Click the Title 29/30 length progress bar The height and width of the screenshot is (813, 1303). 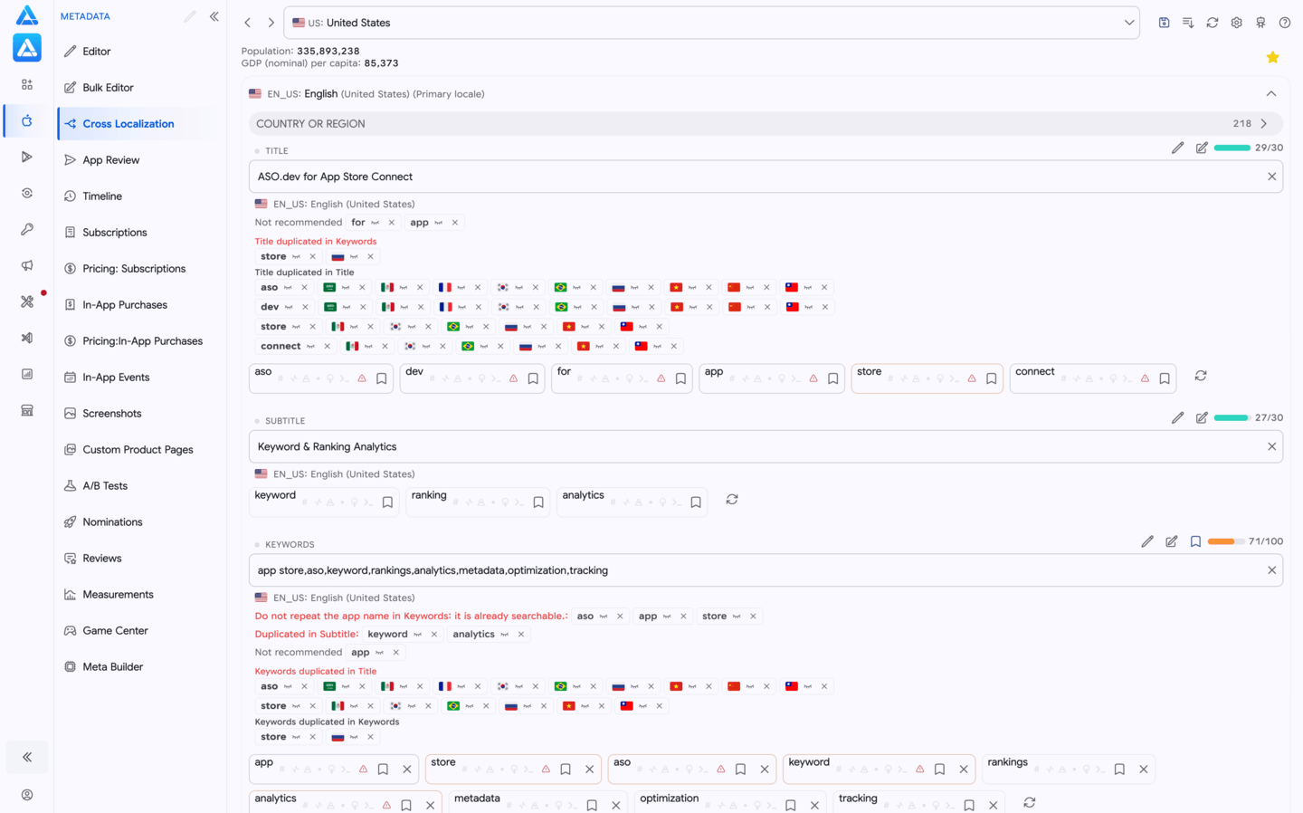click(x=1232, y=148)
